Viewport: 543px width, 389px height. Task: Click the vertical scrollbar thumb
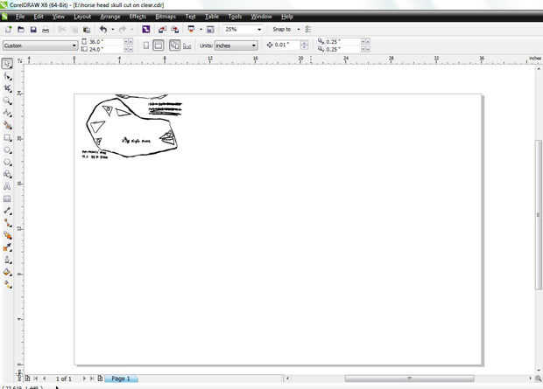coord(539,214)
